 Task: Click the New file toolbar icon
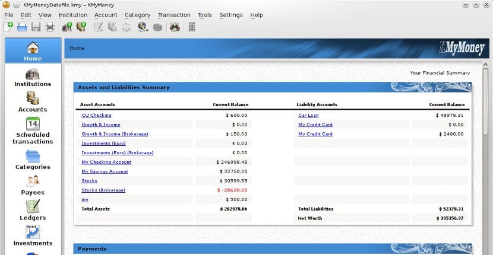click(8, 27)
